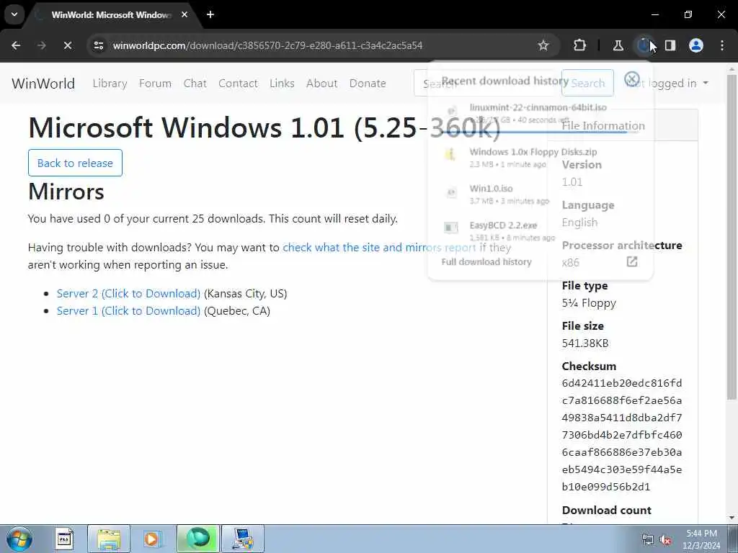
Task: Open the Contact menu item
Action: coord(238,84)
